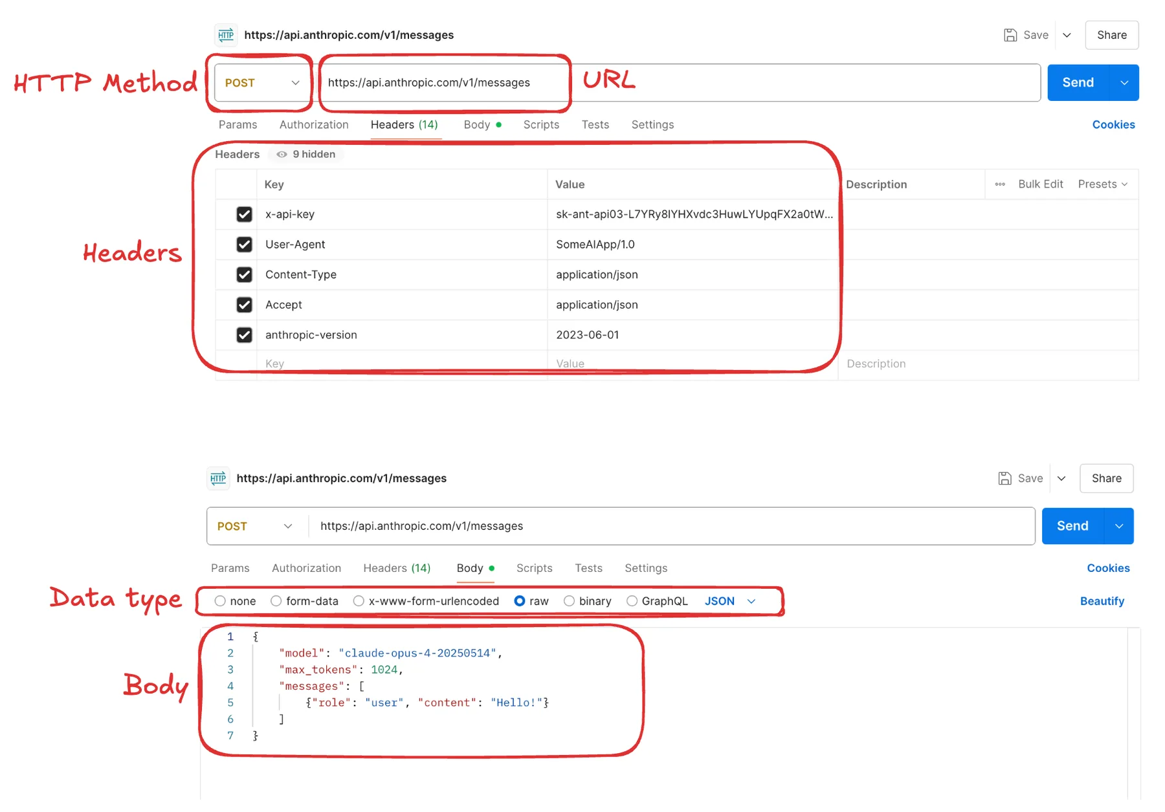This screenshot has height=812, width=1165.
Task: Open the Send button dropdown arrow in the top panel
Action: pyautogui.click(x=1125, y=83)
